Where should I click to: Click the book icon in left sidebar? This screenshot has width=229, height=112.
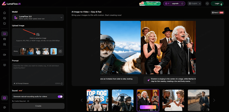4,65
